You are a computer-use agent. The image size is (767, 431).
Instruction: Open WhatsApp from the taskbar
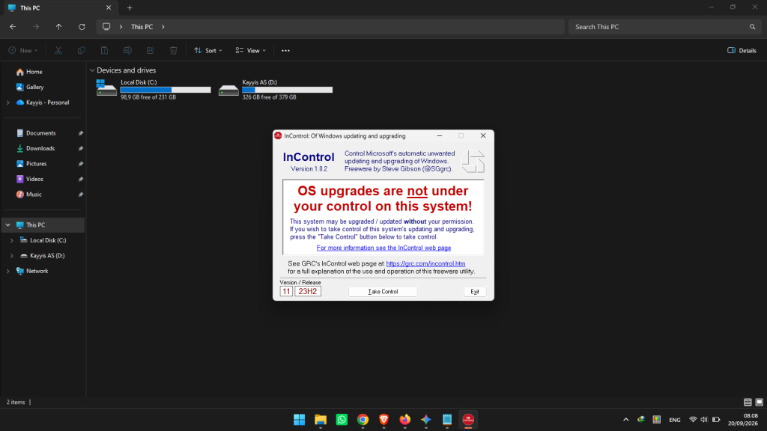pyautogui.click(x=342, y=419)
